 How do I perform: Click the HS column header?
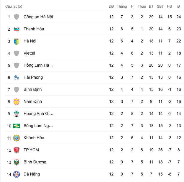click(170, 6)
